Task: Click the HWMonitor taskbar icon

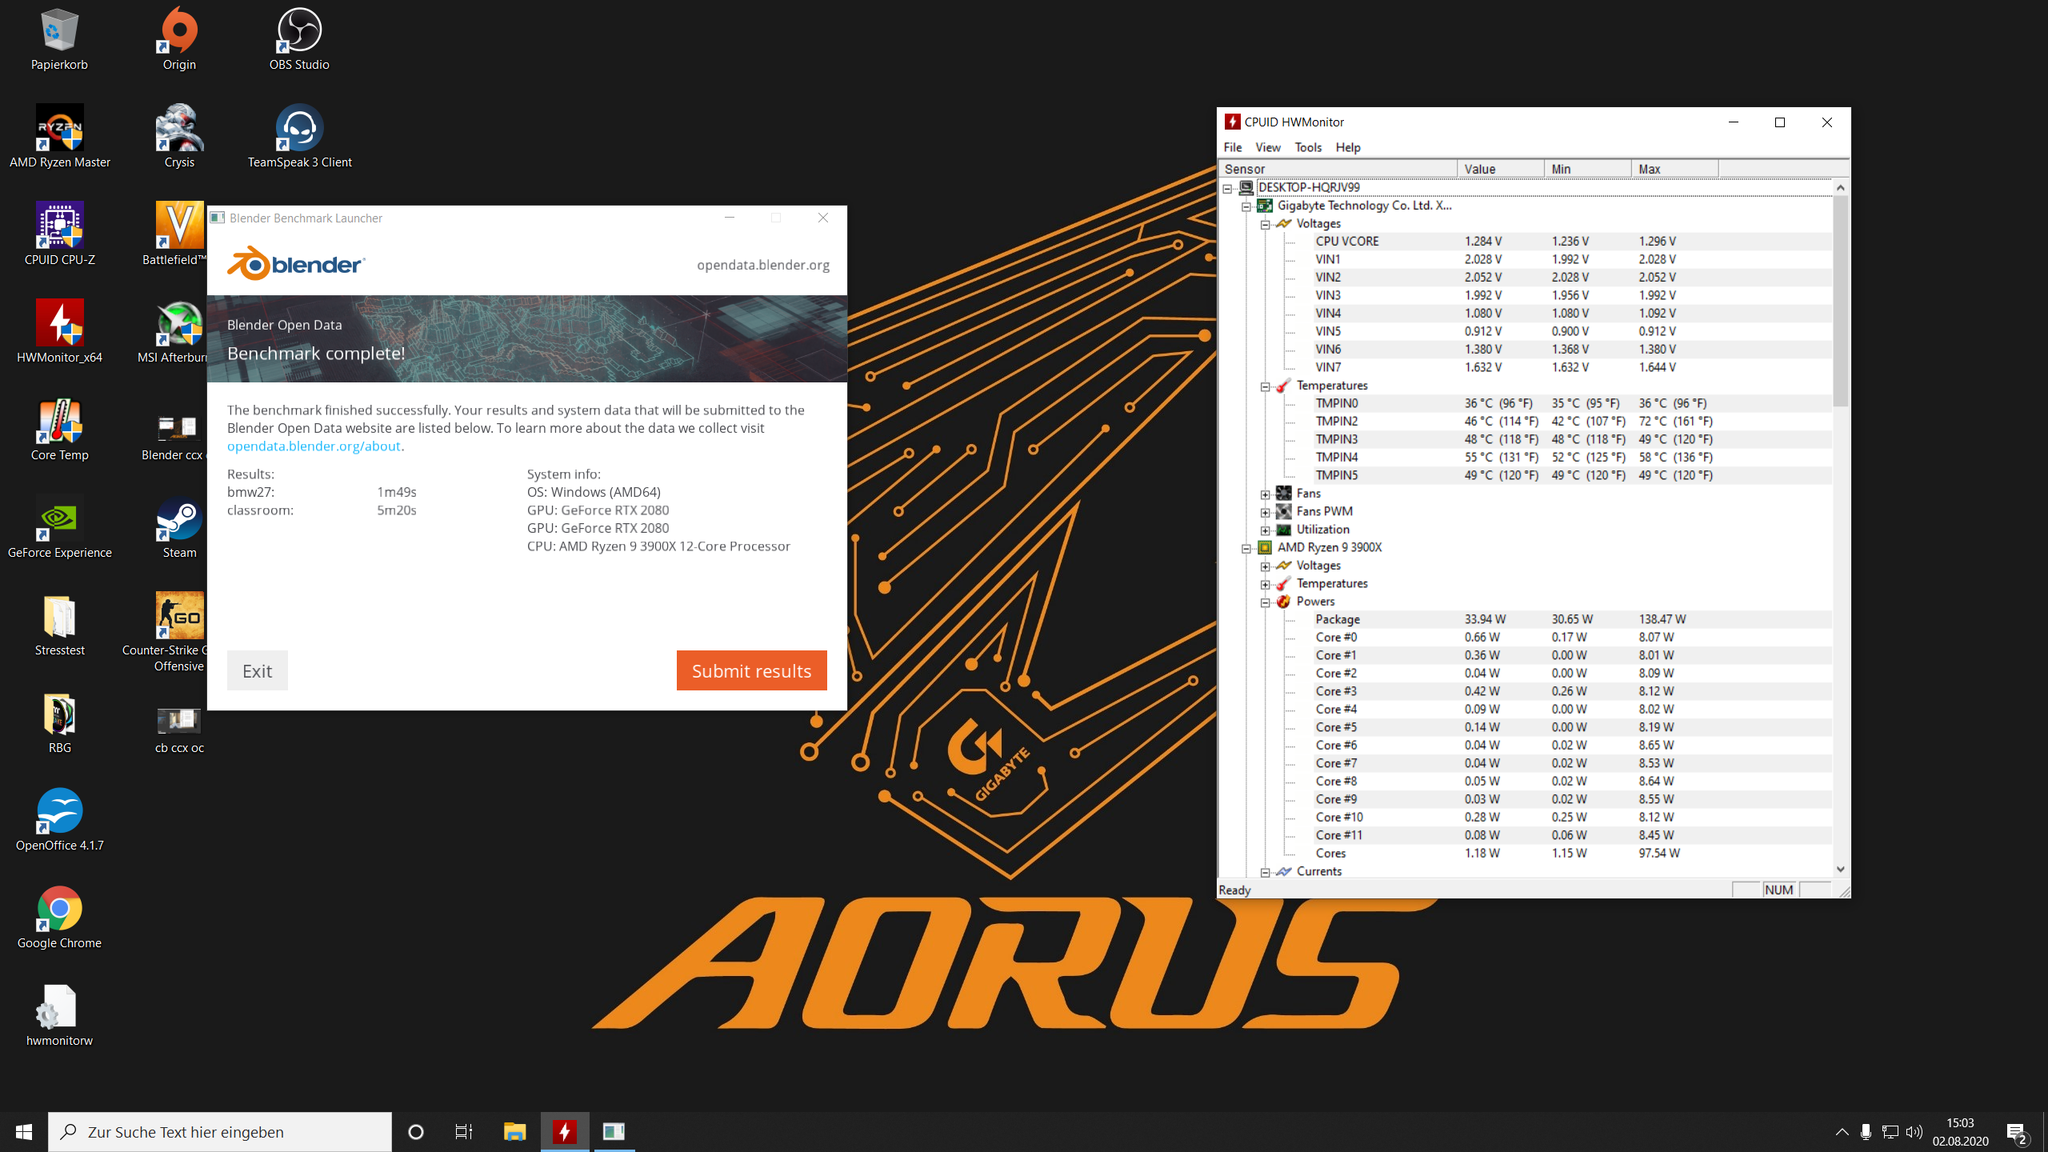Action: tap(565, 1131)
